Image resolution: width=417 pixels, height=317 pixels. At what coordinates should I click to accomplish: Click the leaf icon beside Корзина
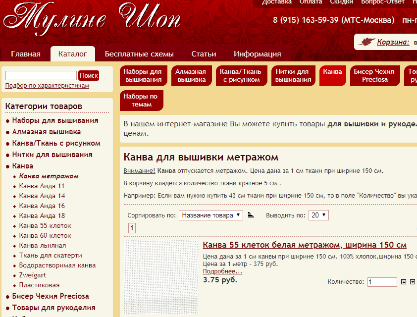click(366, 42)
